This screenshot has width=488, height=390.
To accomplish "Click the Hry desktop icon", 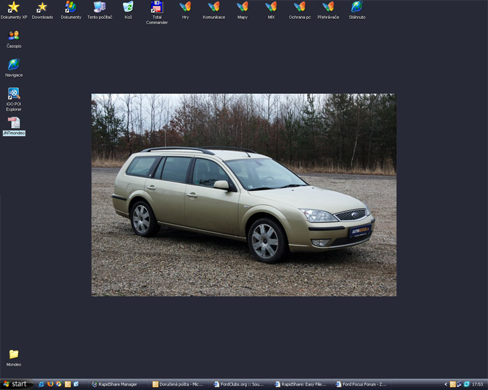I will 185,7.
